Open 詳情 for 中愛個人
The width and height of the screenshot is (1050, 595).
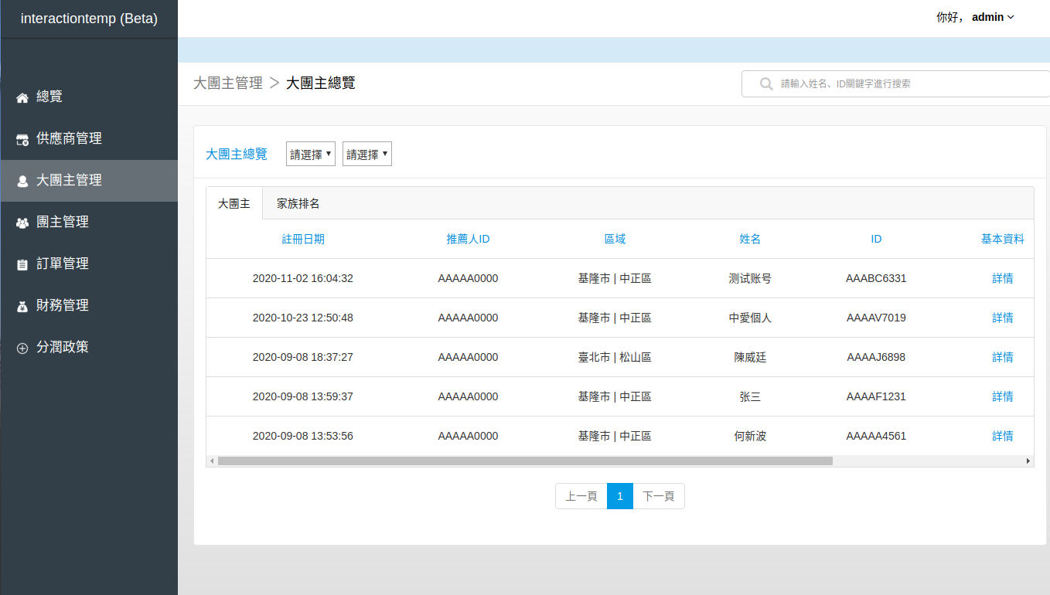click(x=1003, y=318)
